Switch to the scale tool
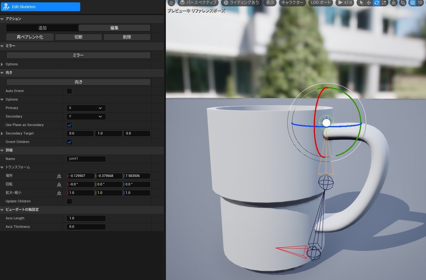 pyautogui.click(x=384, y=3)
